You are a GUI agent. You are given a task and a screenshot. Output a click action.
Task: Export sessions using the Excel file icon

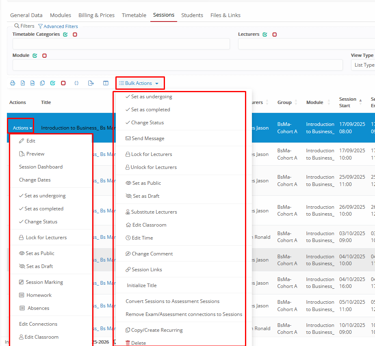[x=23, y=83]
